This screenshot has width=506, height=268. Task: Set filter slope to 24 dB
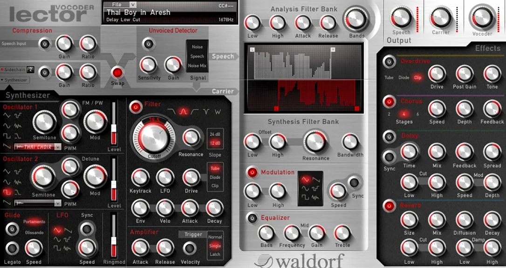click(215, 134)
